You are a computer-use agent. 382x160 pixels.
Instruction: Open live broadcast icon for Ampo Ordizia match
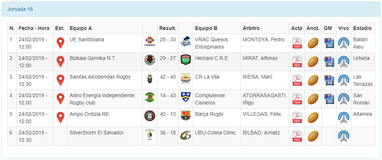point(343,118)
